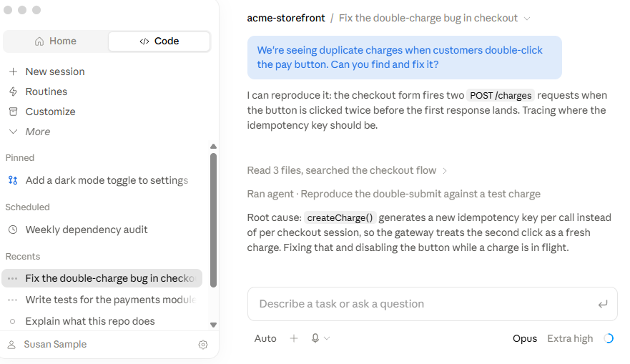Open pinned session Add a dark mode toggle
Image resolution: width=630 pixels, height=364 pixels.
[x=107, y=180]
